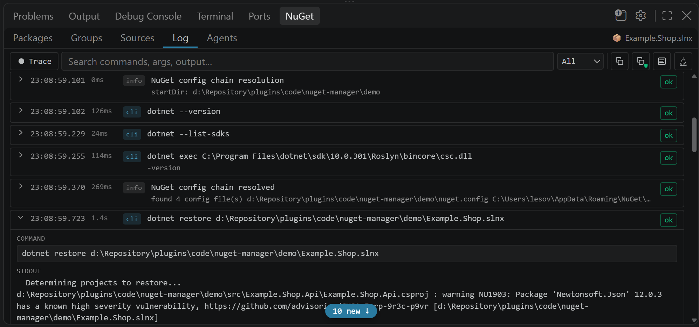Open the Sources tab
The height and width of the screenshot is (327, 699).
pos(137,38)
